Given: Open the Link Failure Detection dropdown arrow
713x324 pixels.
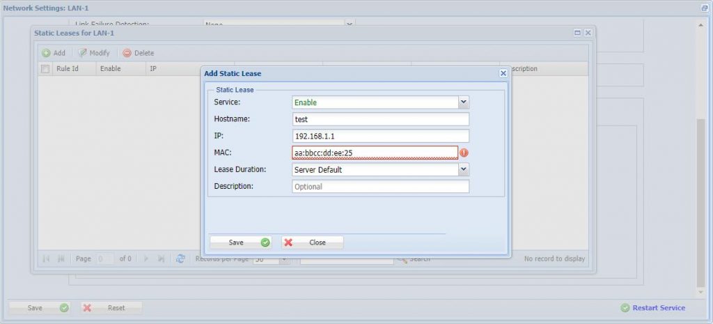Looking at the screenshot, I should 350,24.
